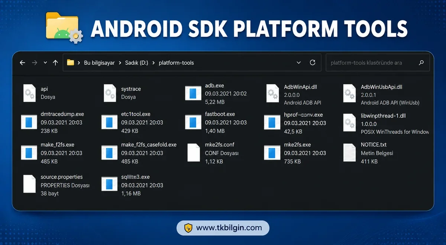The image size is (446, 245).
Task: Navigate to Sadık (D:) breadcrumb
Action: click(x=137, y=63)
